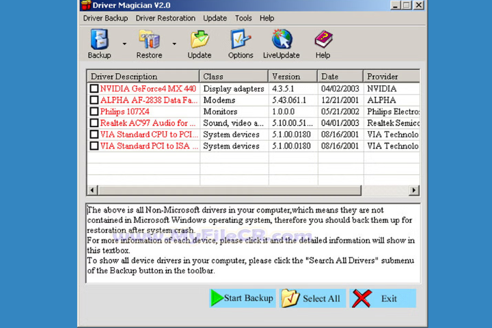The height and width of the screenshot is (328, 492).
Task: Click the date 05/21/2002 cell
Action: (x=340, y=112)
